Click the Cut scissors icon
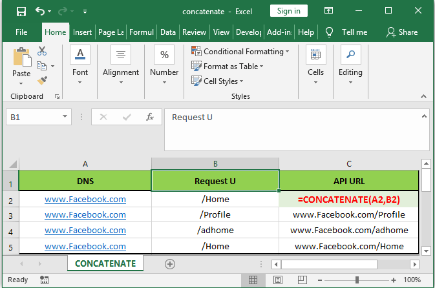 42,51
